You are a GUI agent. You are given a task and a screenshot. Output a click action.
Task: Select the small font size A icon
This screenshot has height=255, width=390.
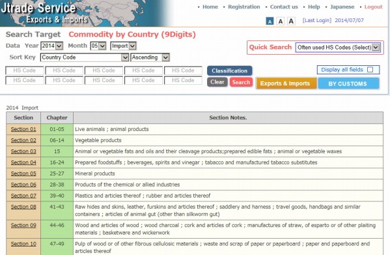(270, 21)
